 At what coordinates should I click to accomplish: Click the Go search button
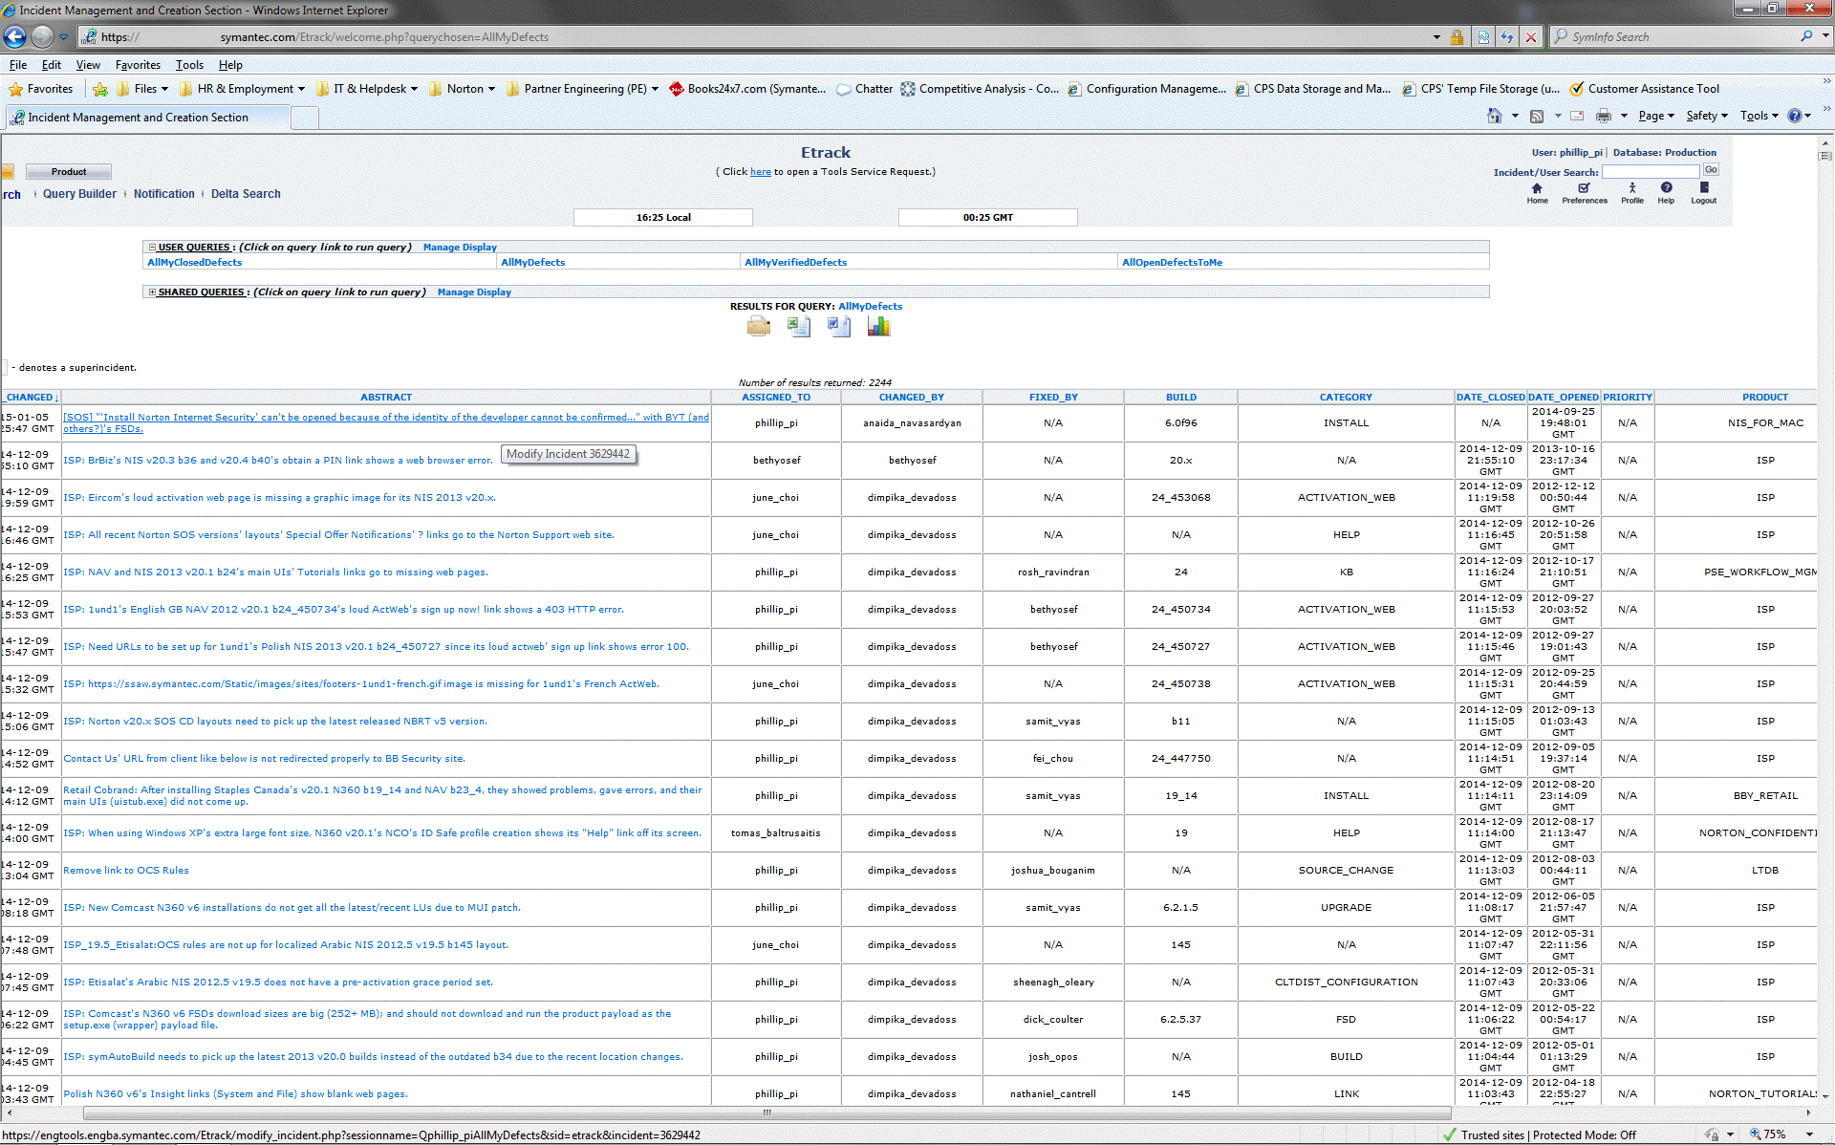[x=1711, y=170]
